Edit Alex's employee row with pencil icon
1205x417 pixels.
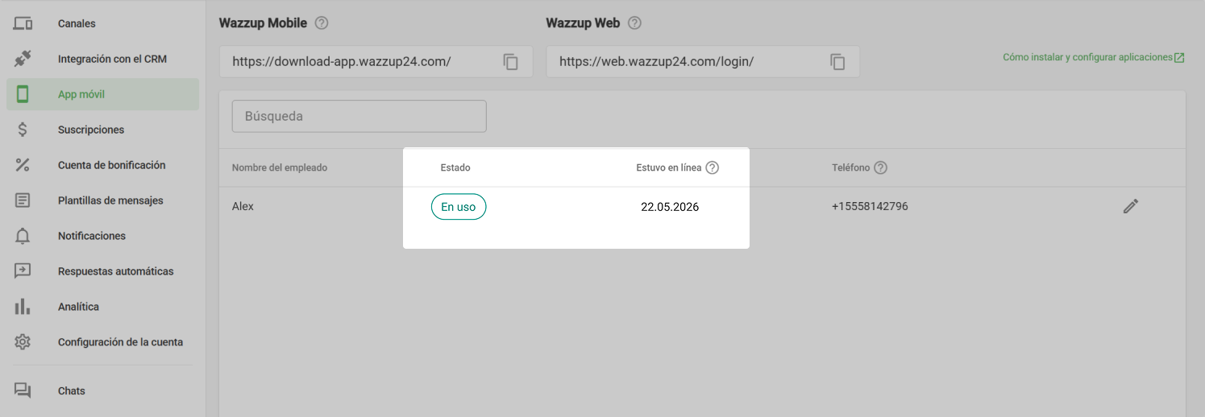tap(1131, 207)
